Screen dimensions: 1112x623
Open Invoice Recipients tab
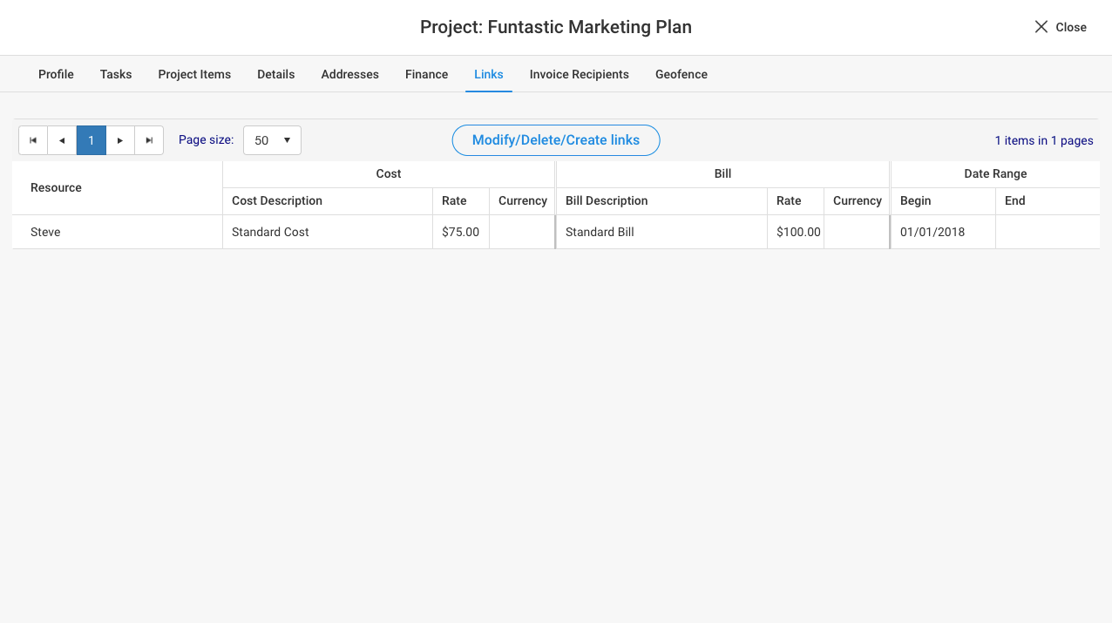click(580, 74)
